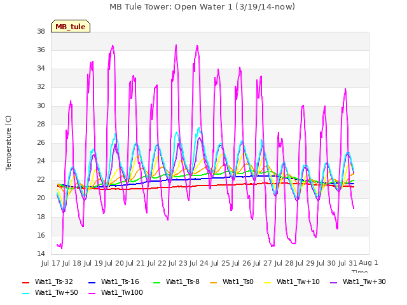Click the cyan Wat1_Tw+50 legend swatch
This screenshot has height=305, width=407.
(25, 294)
